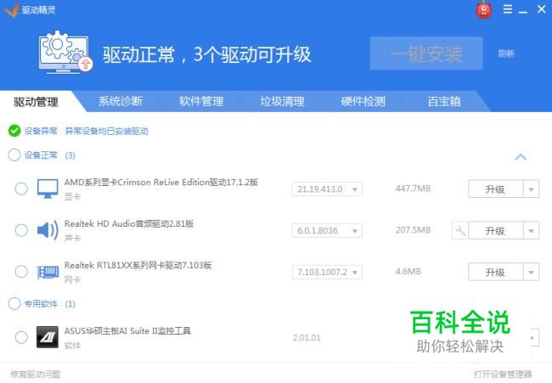
Task: Click the Realtek HD Audio音频驱动2.81版 name
Action: 129,224
